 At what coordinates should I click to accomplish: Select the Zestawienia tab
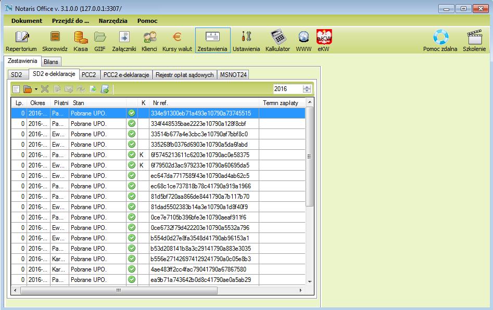[22, 61]
